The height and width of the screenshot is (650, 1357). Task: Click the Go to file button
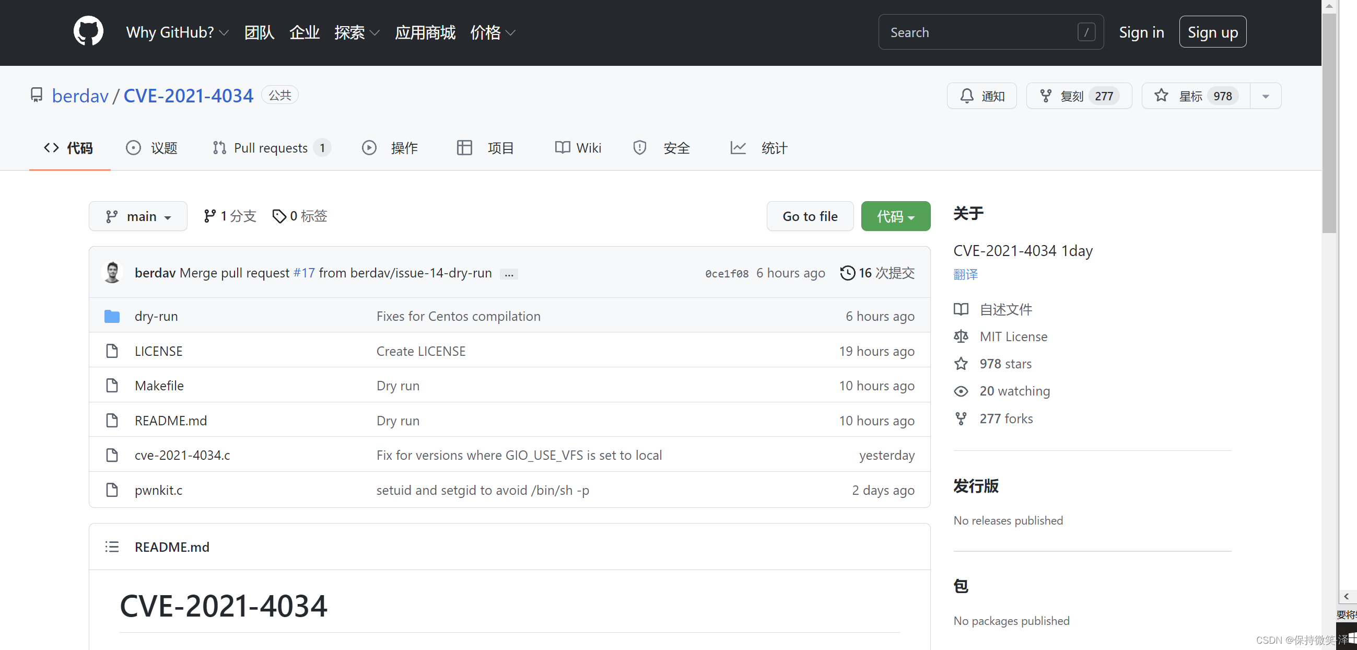(810, 216)
